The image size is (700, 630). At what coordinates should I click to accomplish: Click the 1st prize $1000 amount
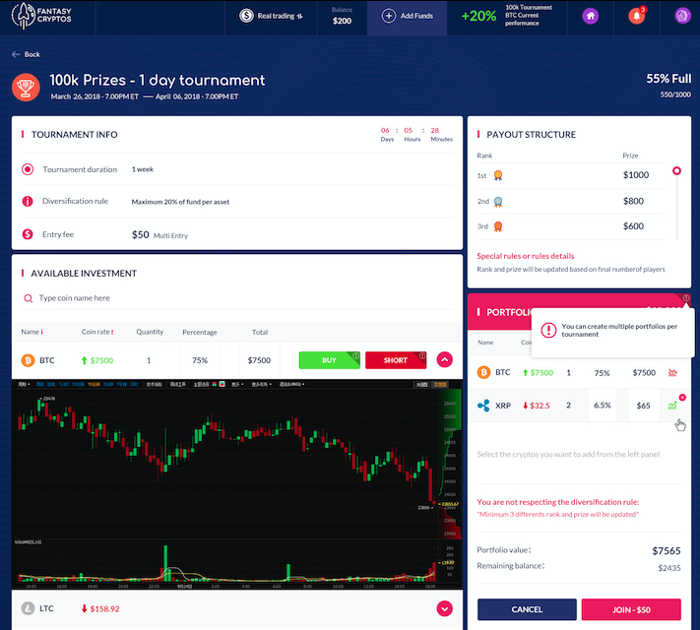point(636,175)
